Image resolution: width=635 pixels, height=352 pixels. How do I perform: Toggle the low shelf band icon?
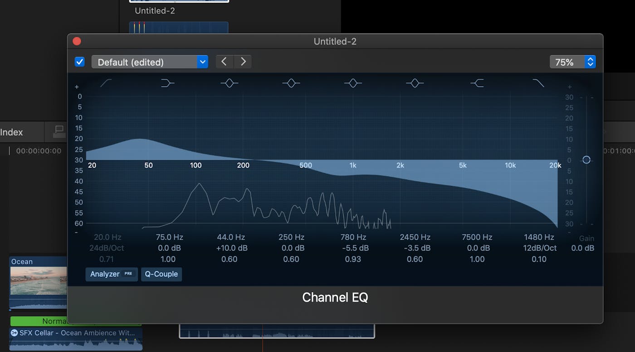167,83
